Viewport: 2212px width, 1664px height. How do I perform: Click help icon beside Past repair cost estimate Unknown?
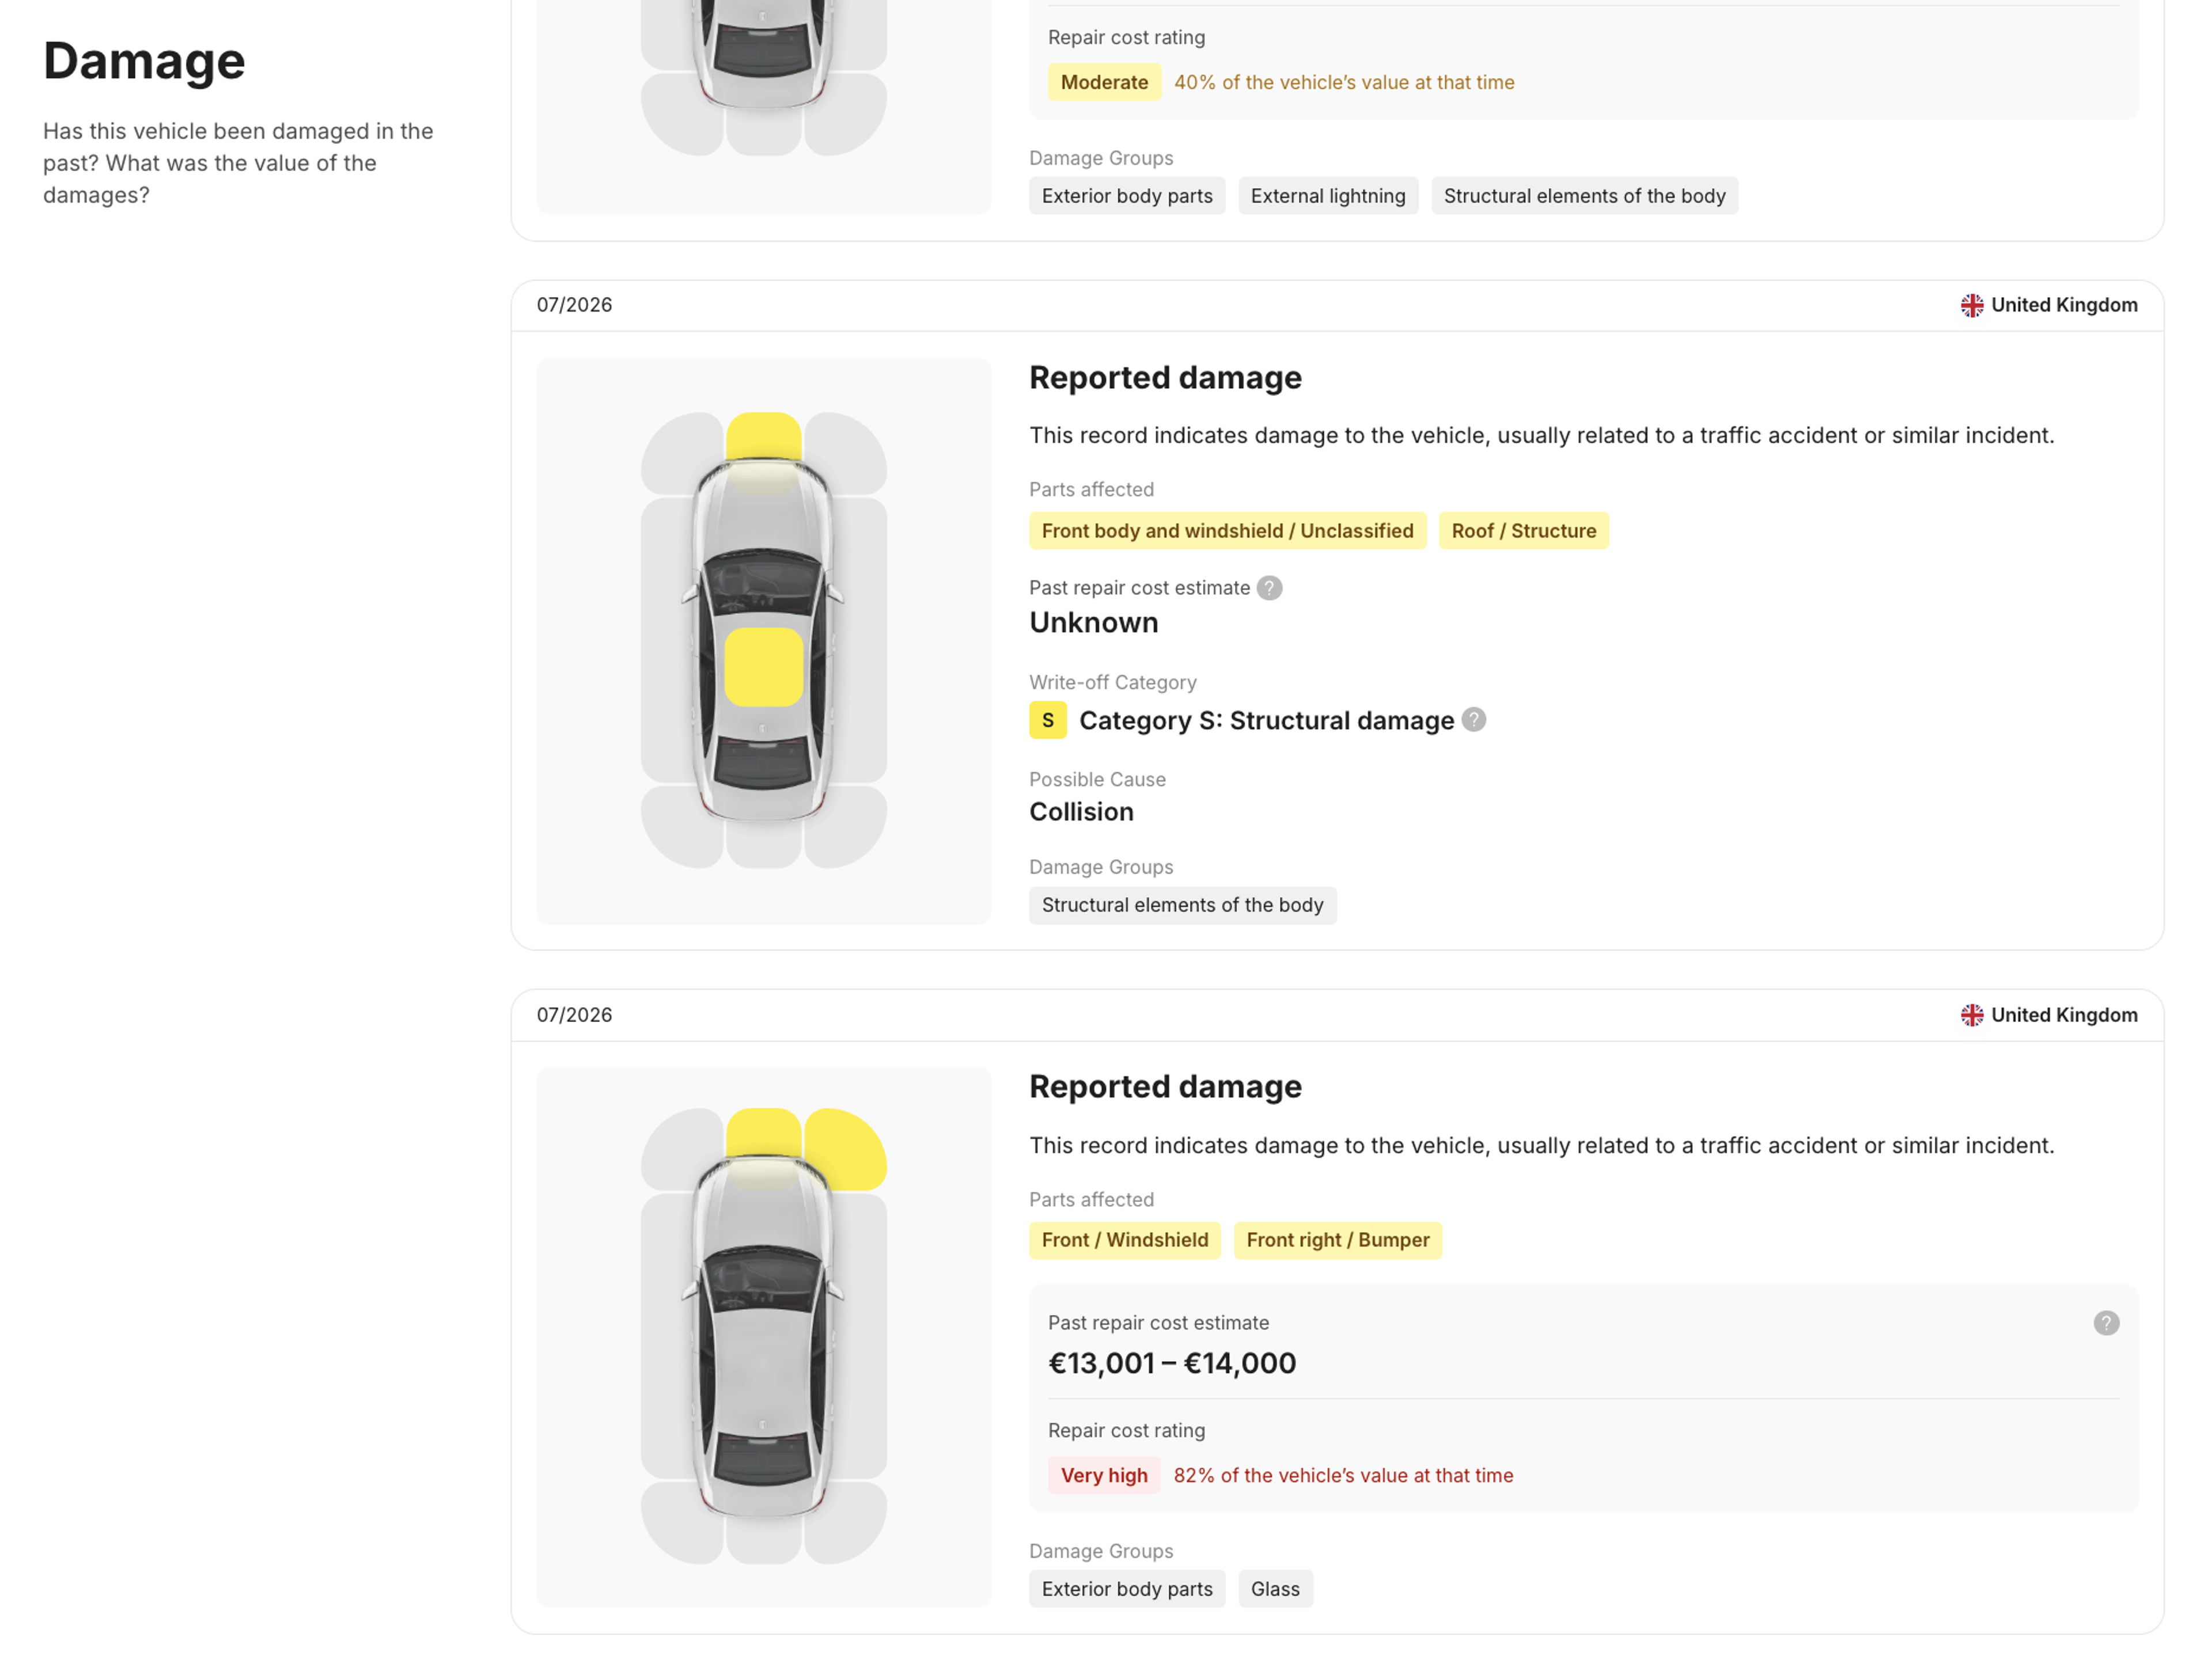(x=1269, y=588)
